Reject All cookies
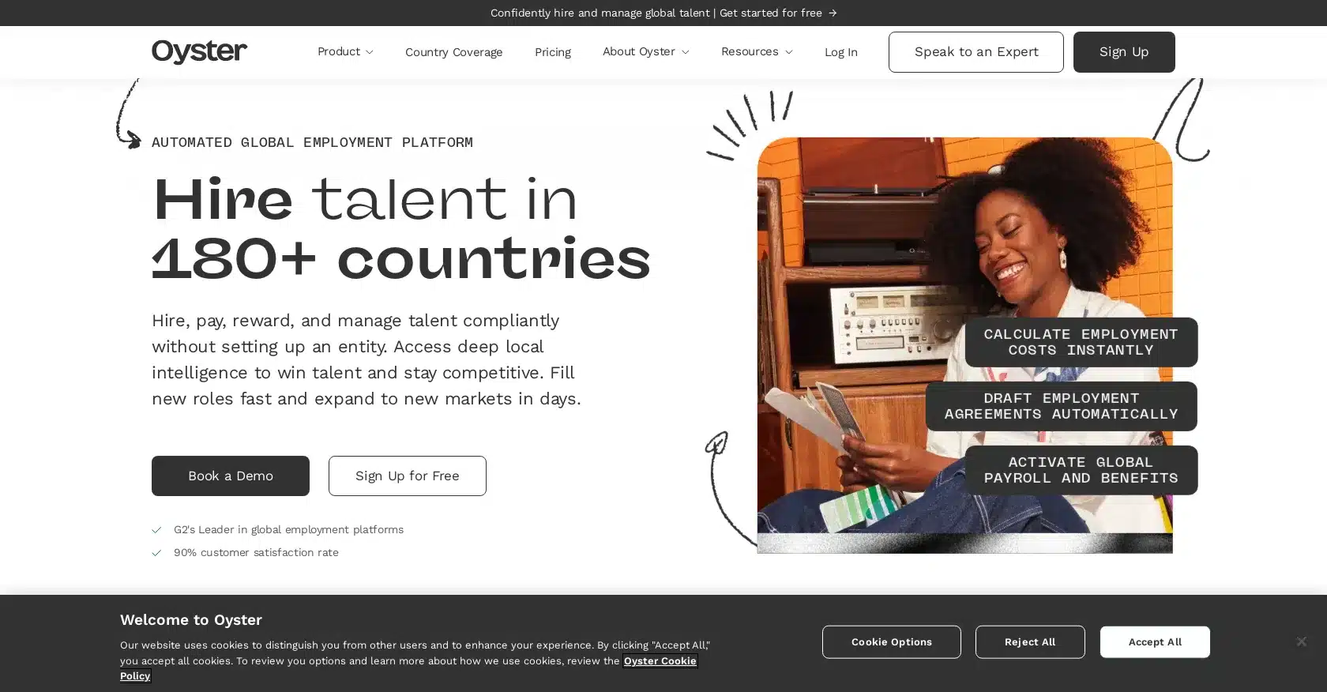The height and width of the screenshot is (692, 1327). pyautogui.click(x=1029, y=641)
